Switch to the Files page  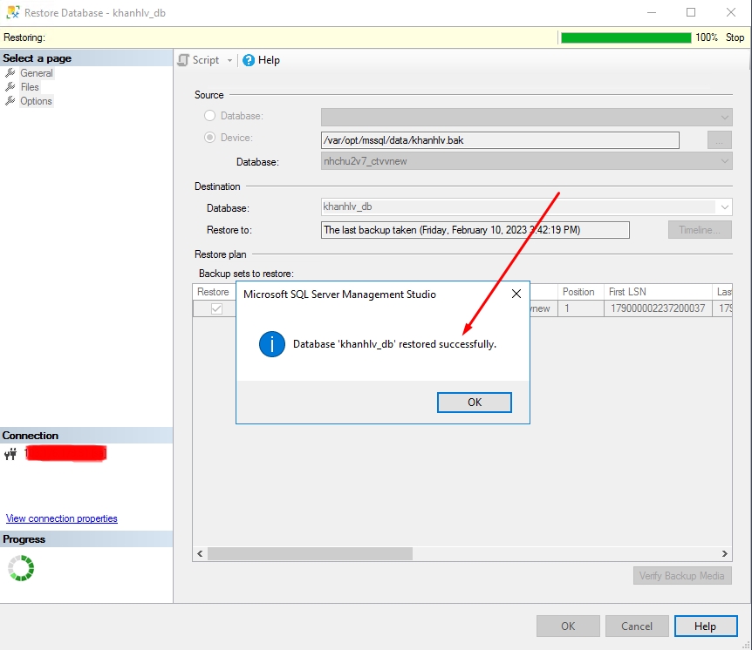pos(31,87)
